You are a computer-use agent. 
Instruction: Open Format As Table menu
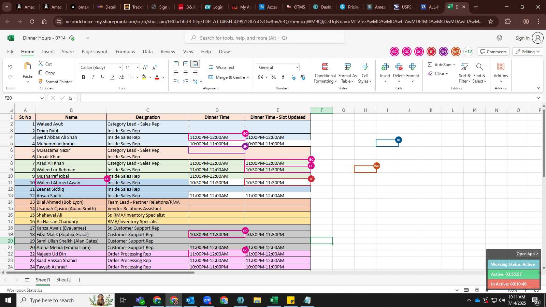(x=347, y=73)
